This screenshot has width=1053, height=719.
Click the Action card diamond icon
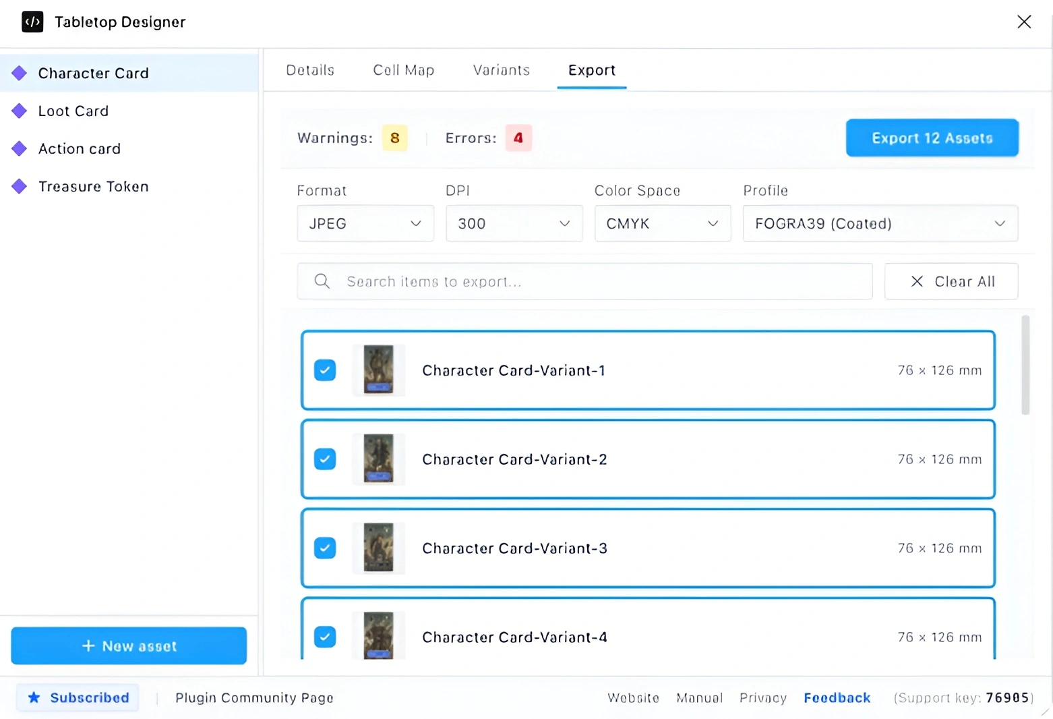(20, 148)
